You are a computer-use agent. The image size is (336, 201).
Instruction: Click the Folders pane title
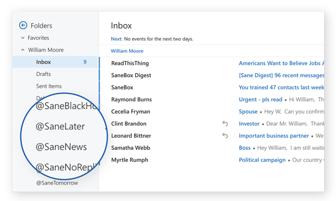[x=41, y=26]
